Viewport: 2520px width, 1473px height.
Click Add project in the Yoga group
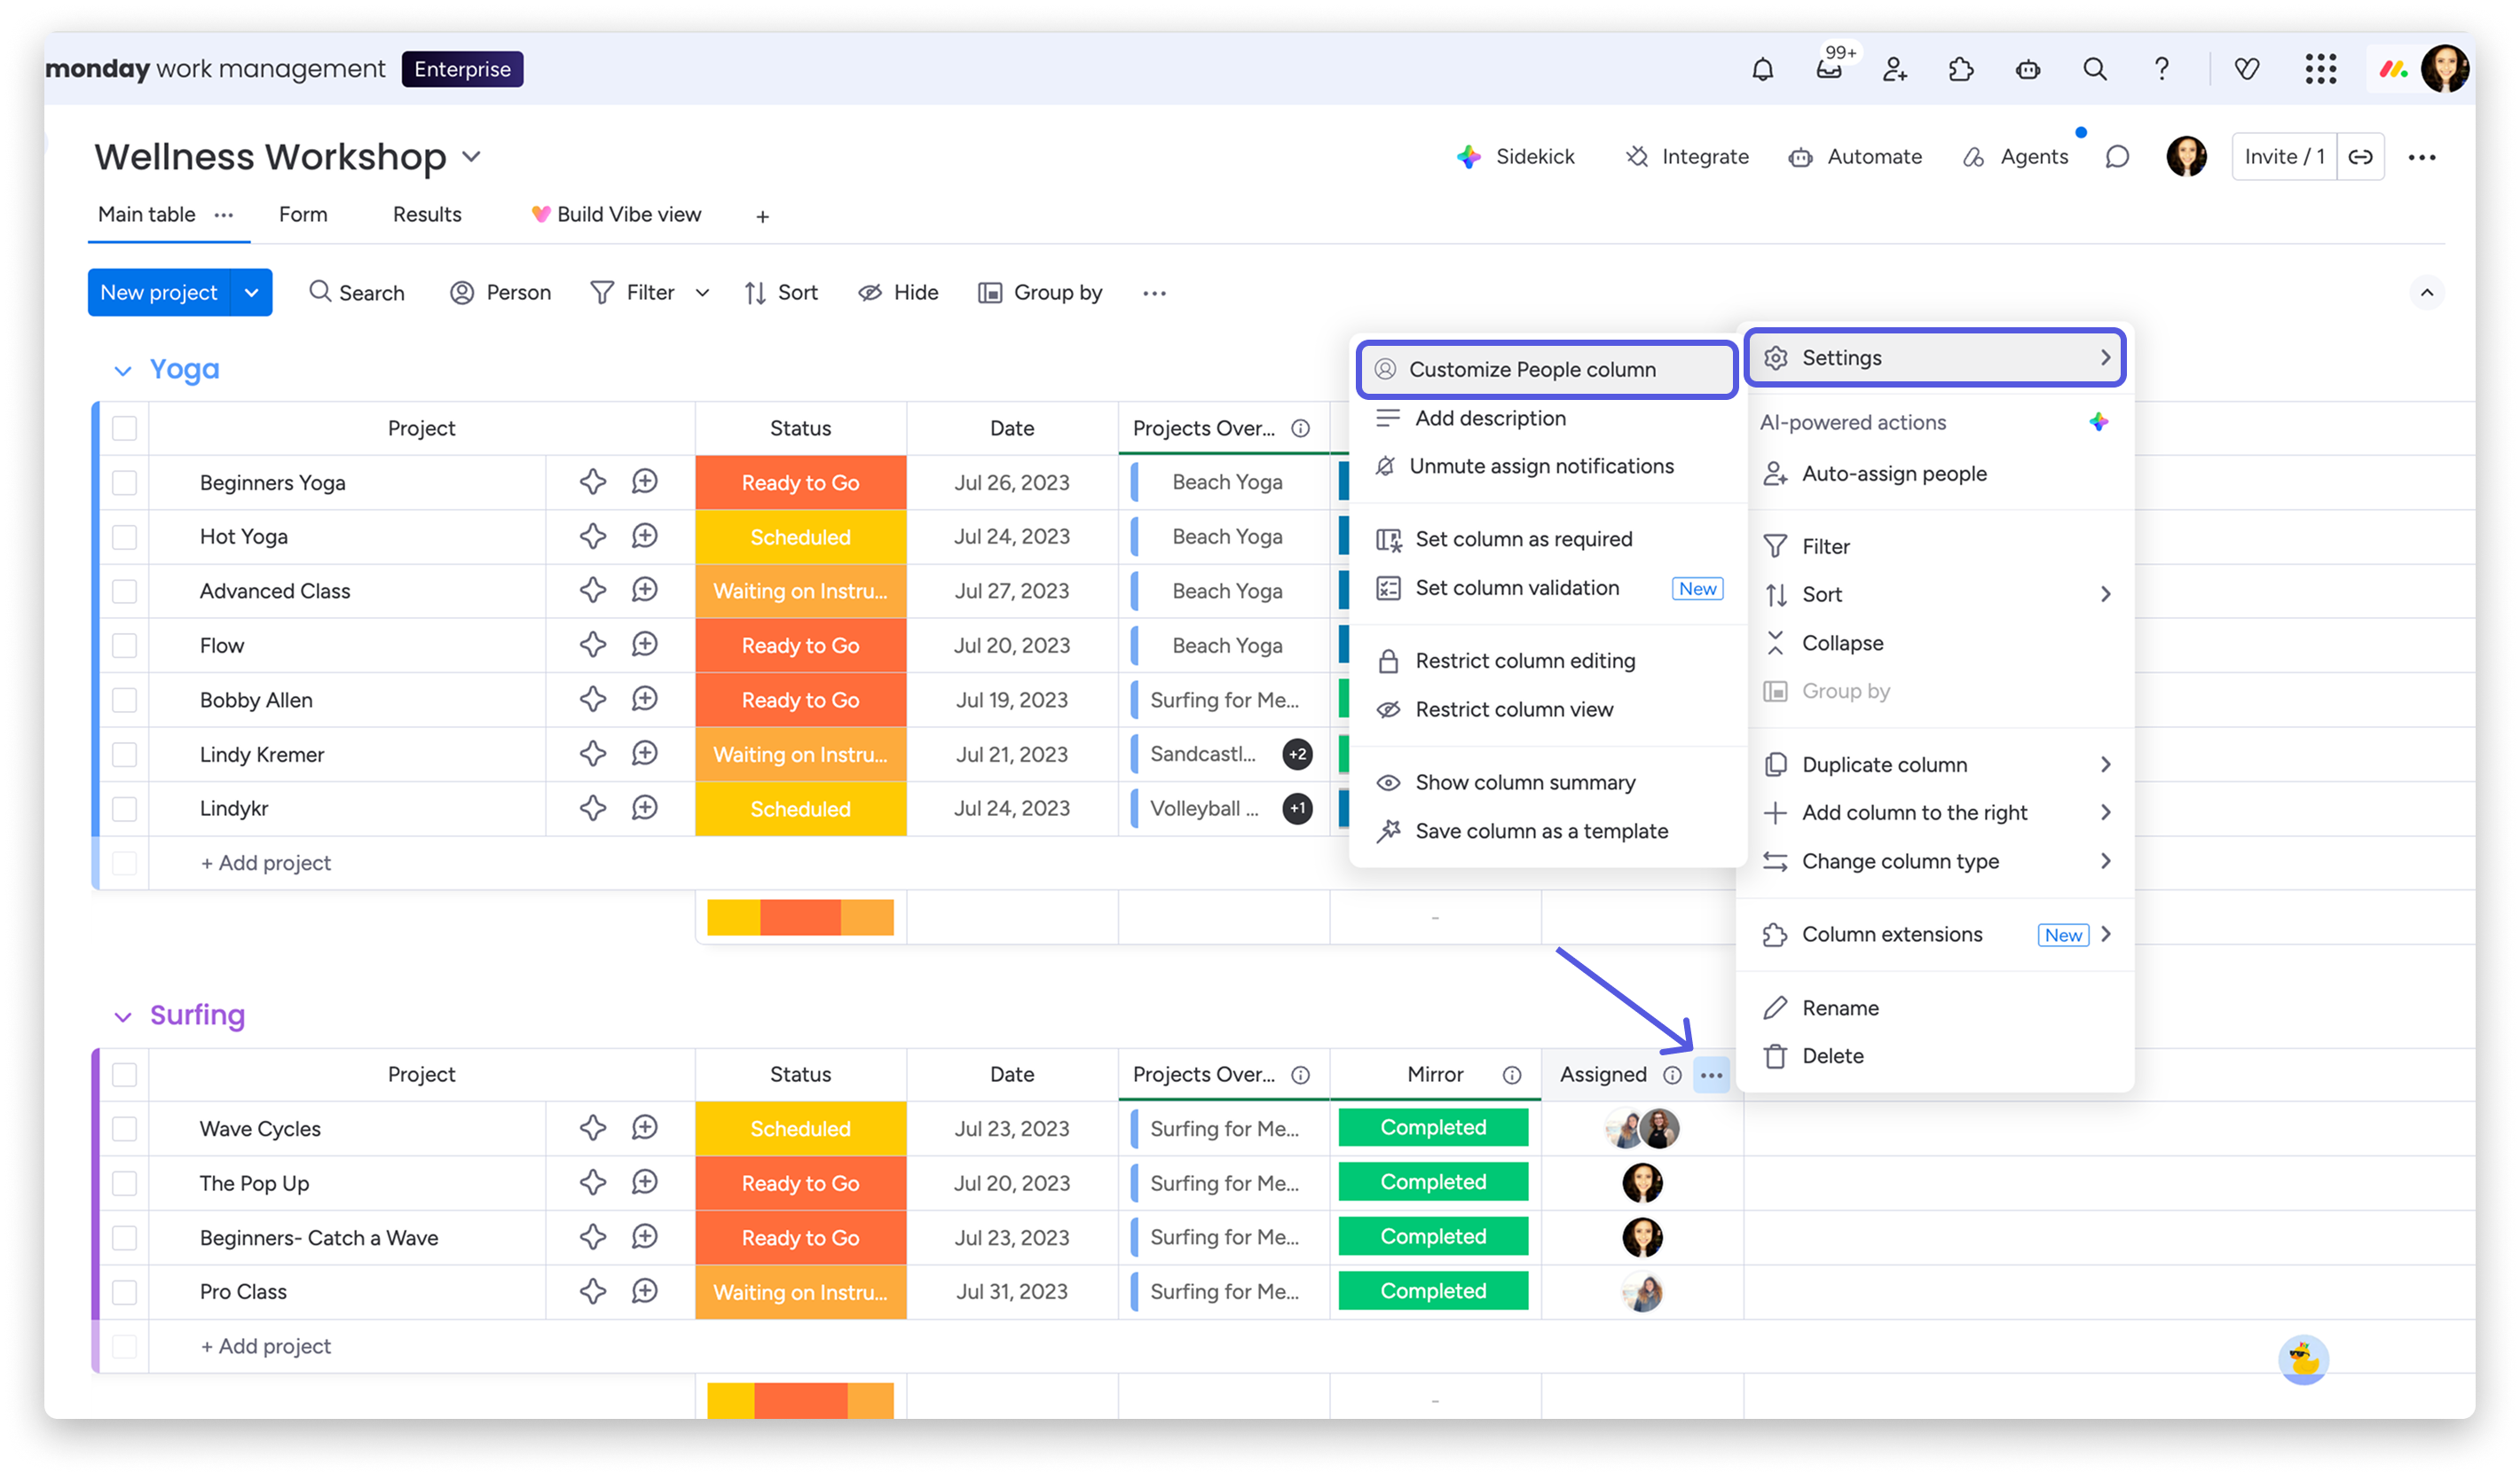266,862
